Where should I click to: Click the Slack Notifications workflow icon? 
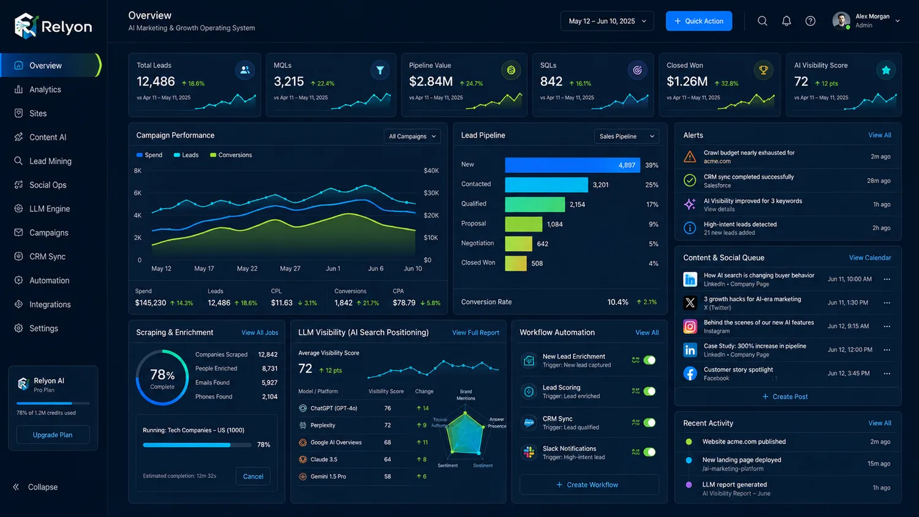point(529,452)
